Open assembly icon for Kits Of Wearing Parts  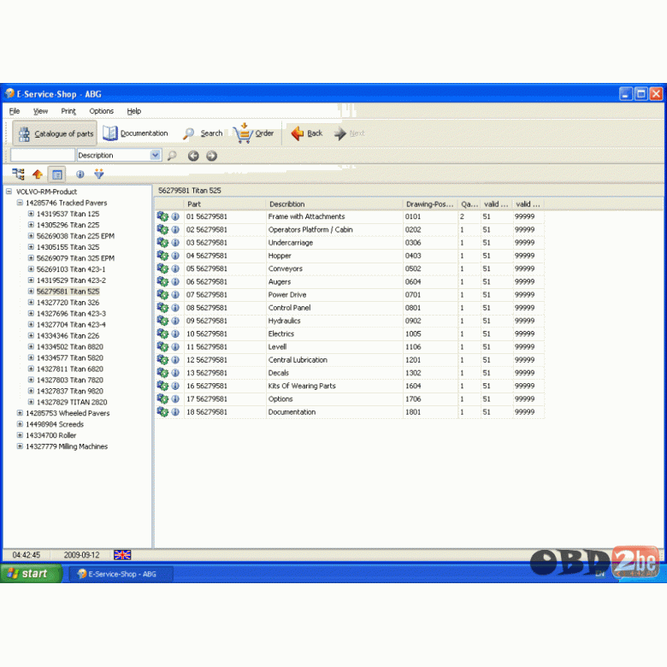click(162, 386)
